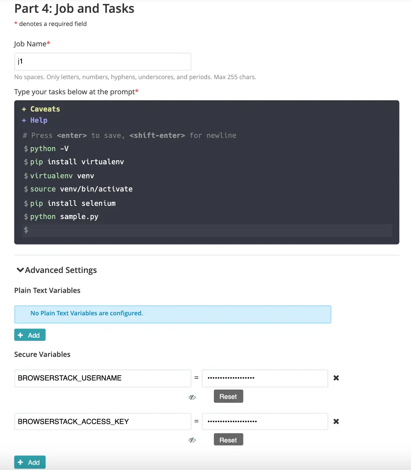Expand the Caveats section
411x470 pixels.
41,109
